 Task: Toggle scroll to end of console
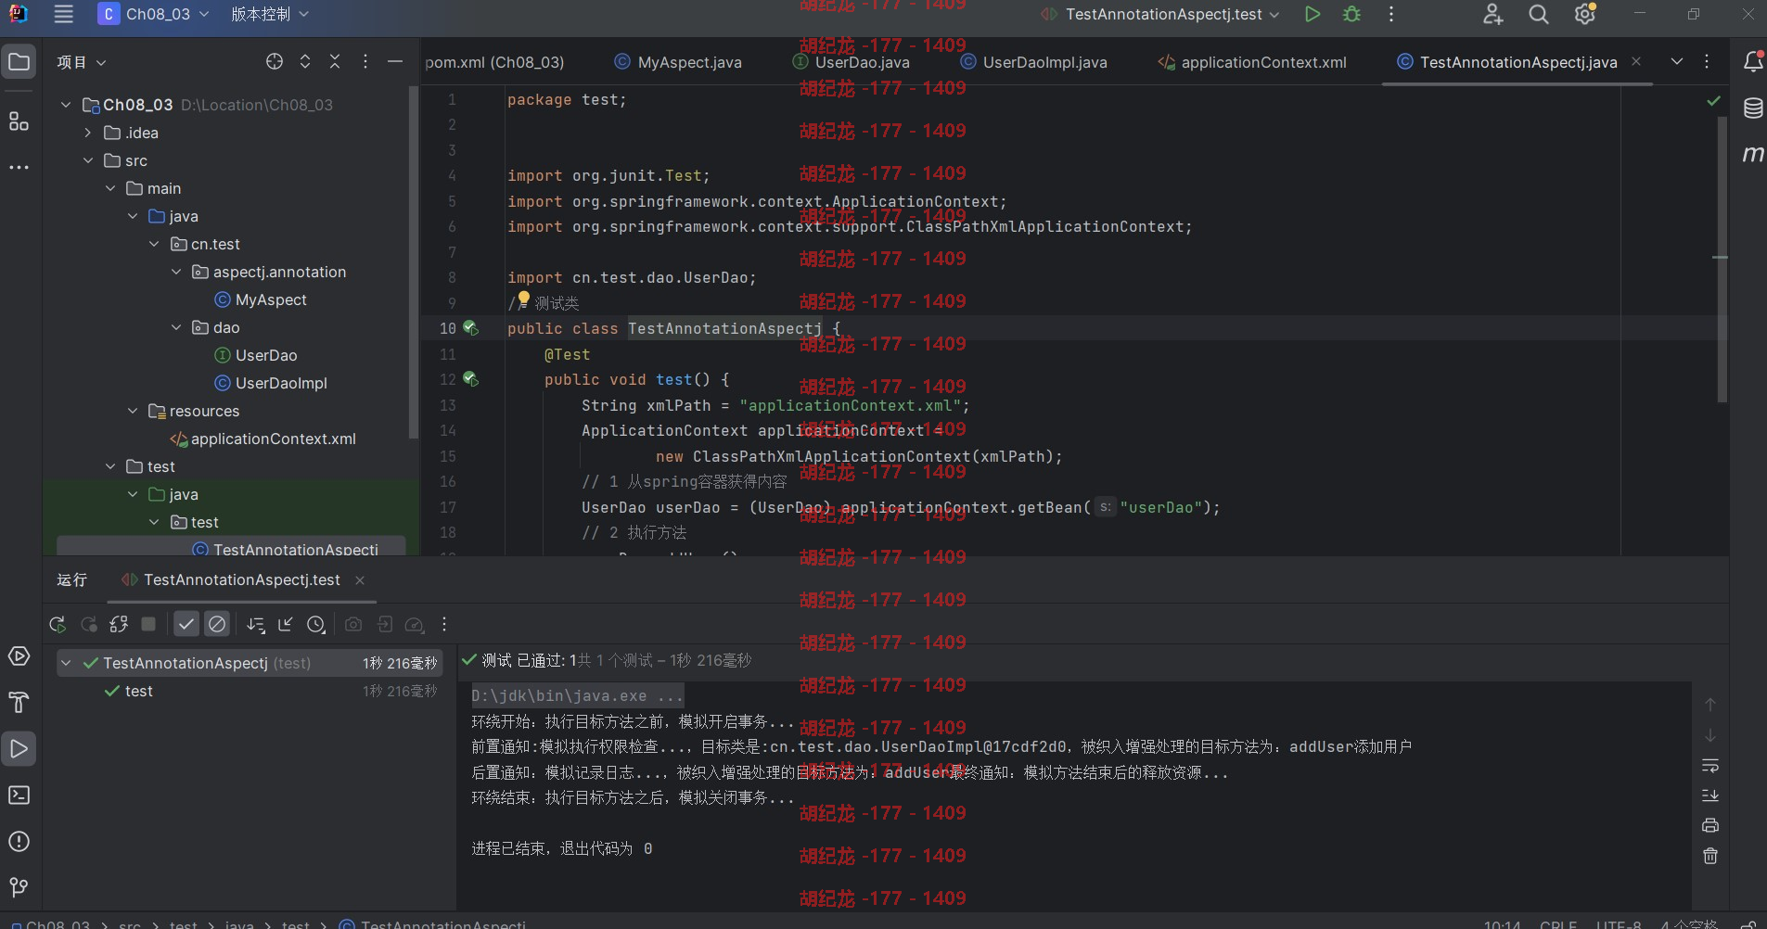pos(1710,795)
